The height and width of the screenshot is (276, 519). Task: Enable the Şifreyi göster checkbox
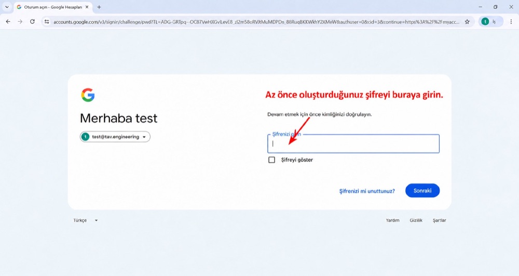coord(272,160)
